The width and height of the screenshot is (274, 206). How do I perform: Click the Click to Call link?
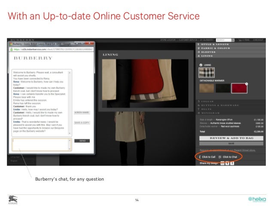click(209, 157)
